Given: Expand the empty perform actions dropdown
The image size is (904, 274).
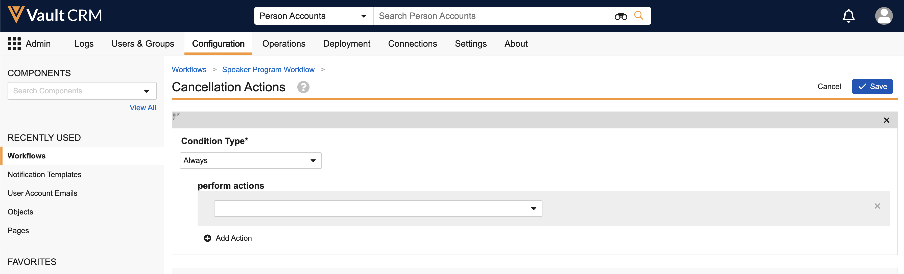Looking at the screenshot, I should 378,208.
